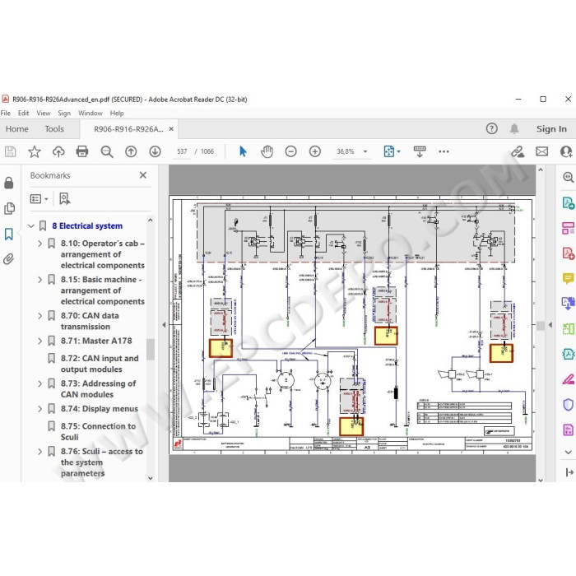This screenshot has height=576, width=576.
Task: Open the Window menu
Action: pyautogui.click(x=91, y=114)
